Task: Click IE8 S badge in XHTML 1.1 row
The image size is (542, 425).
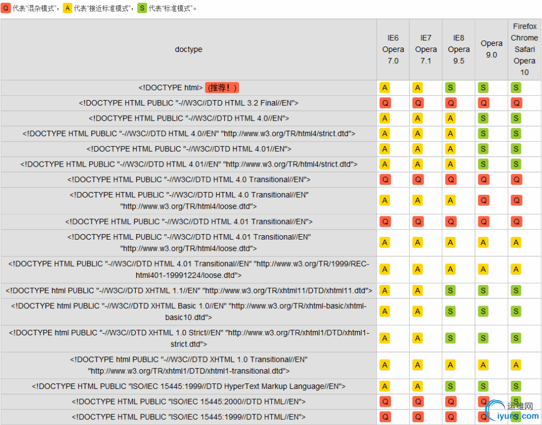Action: (x=451, y=291)
